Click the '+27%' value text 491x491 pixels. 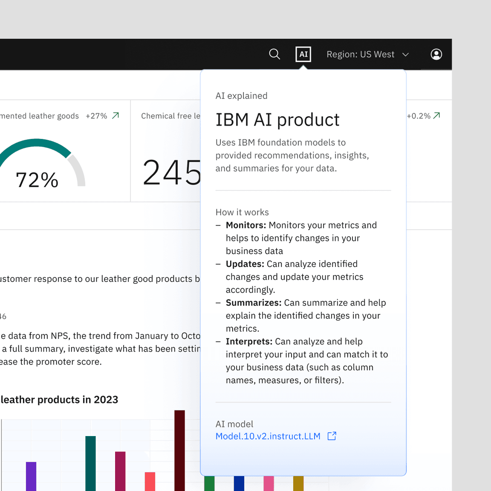click(x=96, y=116)
